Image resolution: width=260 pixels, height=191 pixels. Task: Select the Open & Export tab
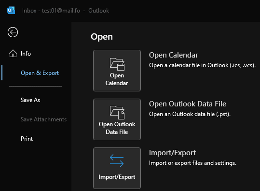[x=40, y=73]
